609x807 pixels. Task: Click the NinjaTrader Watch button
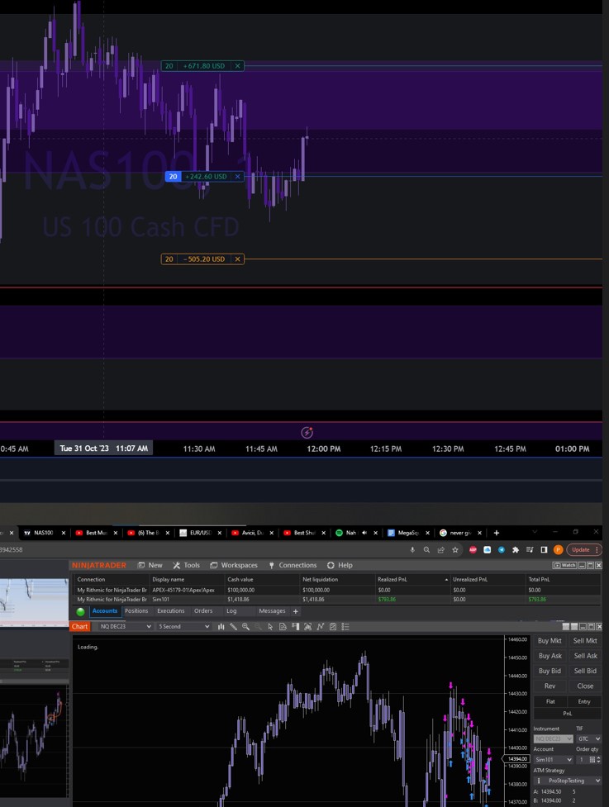[564, 565]
